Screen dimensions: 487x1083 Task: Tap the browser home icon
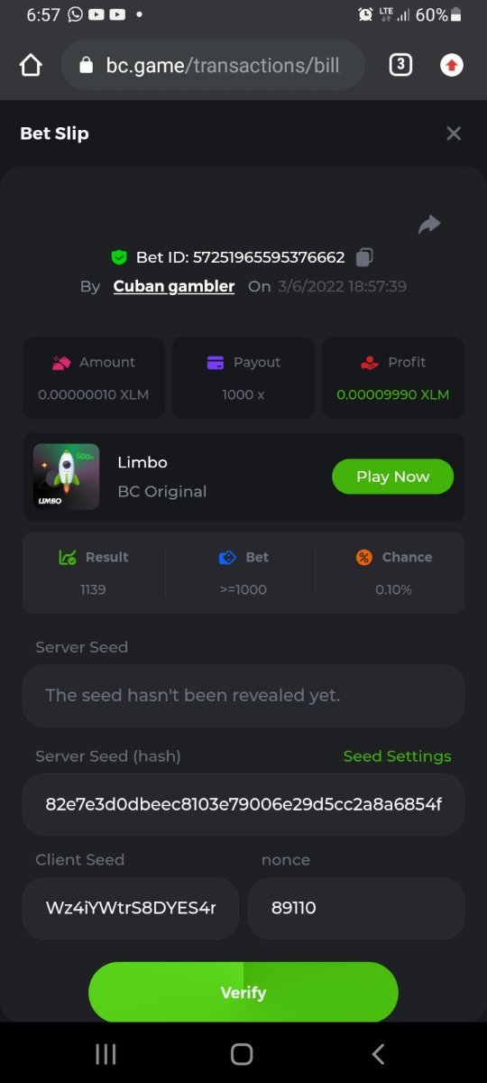coord(31,65)
